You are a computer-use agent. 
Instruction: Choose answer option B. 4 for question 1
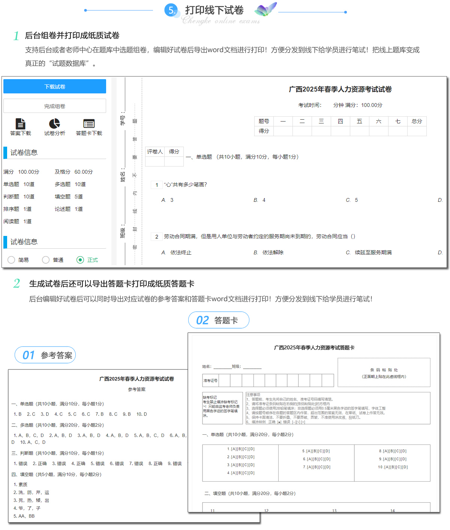[x=259, y=200]
